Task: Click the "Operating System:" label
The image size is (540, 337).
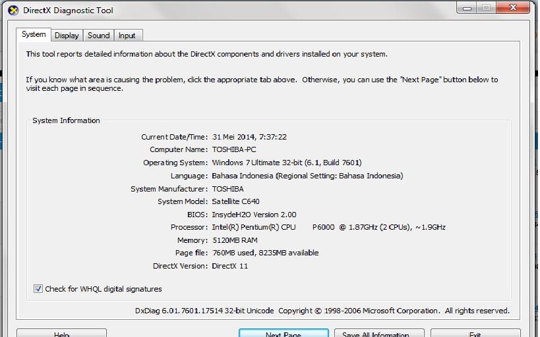Action: 175,163
